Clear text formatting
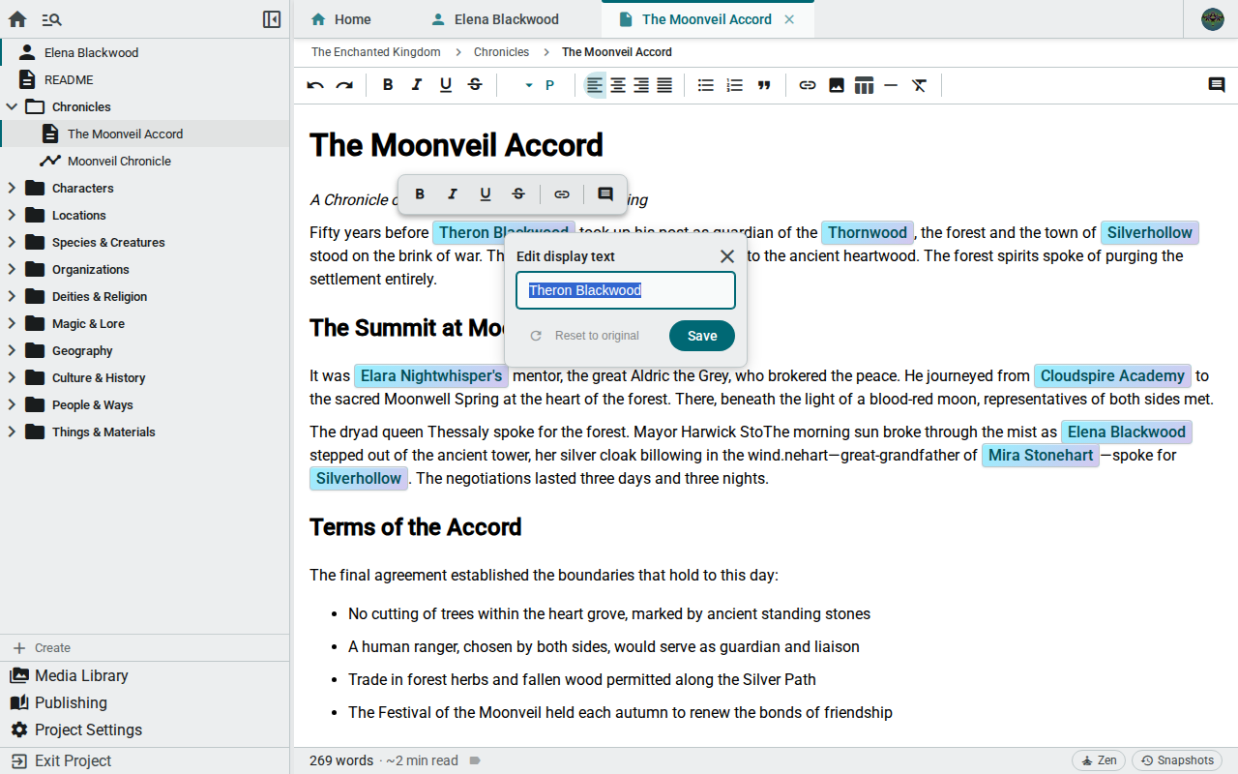 point(920,85)
